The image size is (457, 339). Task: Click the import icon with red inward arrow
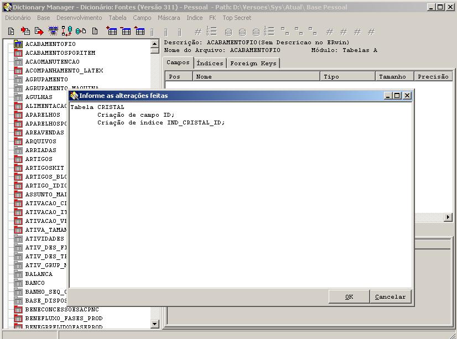click(x=25, y=32)
